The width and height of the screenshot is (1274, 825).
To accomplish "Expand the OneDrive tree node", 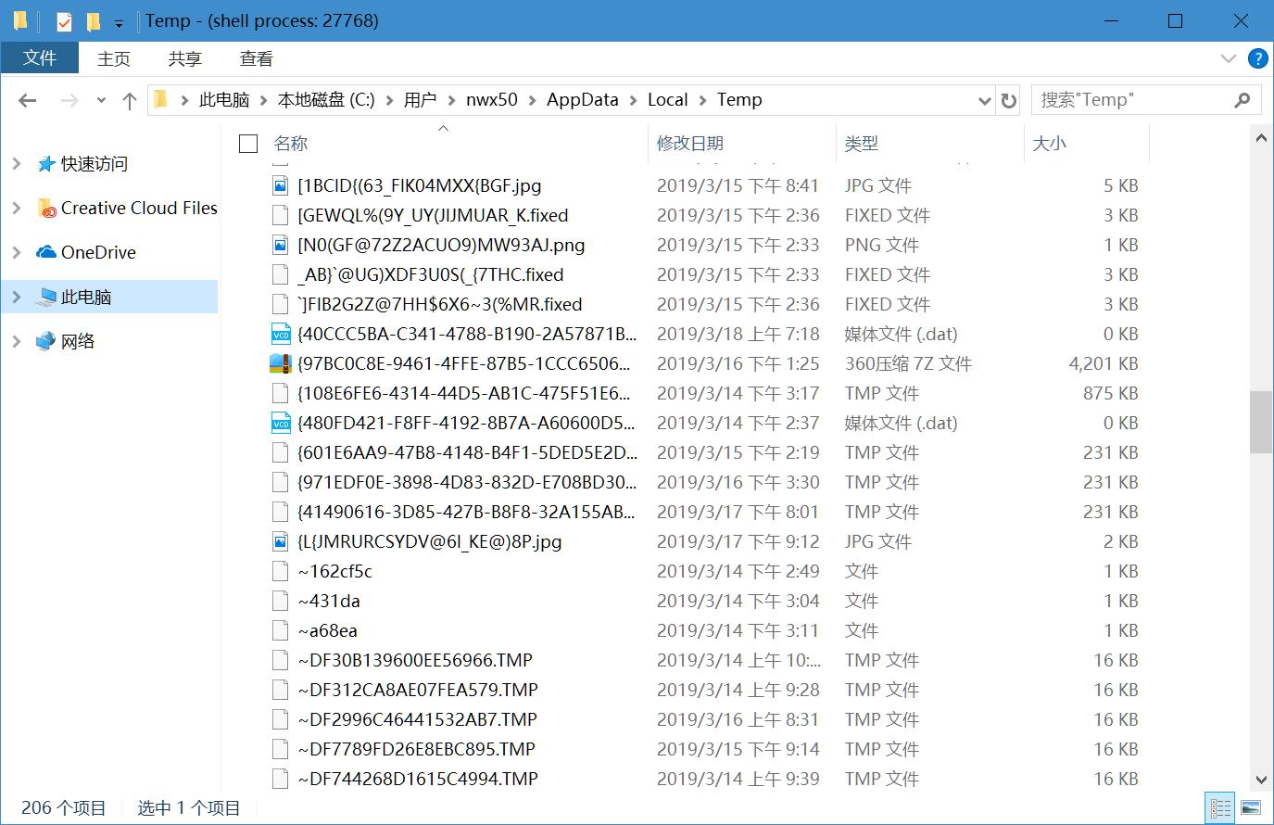I will [16, 252].
